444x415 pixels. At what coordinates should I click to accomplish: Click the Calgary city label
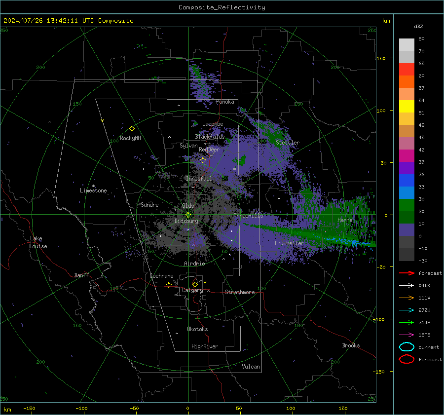[192, 290]
